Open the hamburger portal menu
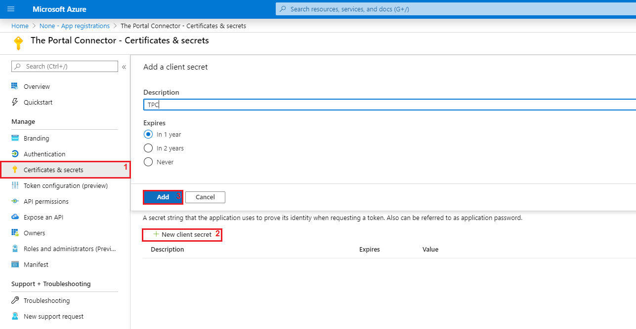The width and height of the screenshot is (636, 329). click(11, 9)
